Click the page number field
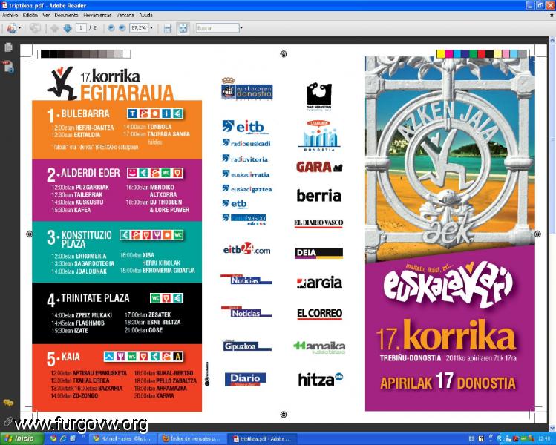Screen dimensions: 556x445 [81, 28]
